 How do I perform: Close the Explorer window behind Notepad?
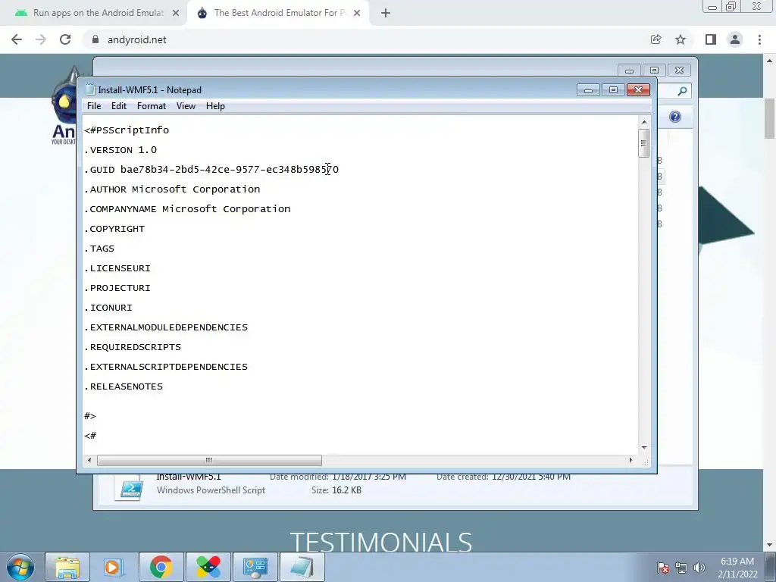pos(680,70)
